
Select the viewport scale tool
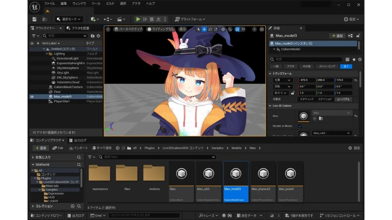[x=216, y=29]
